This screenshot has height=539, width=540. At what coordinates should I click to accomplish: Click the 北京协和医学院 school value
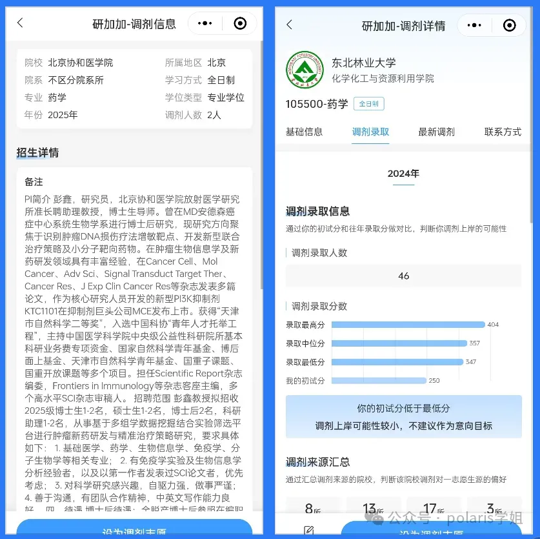[x=81, y=63]
